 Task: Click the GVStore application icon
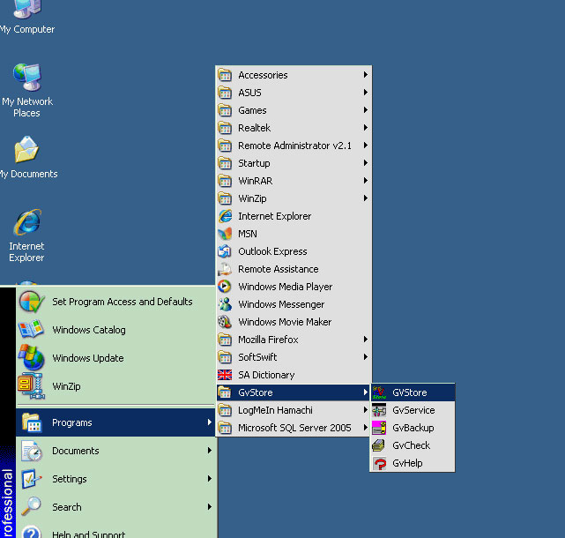coord(379,392)
